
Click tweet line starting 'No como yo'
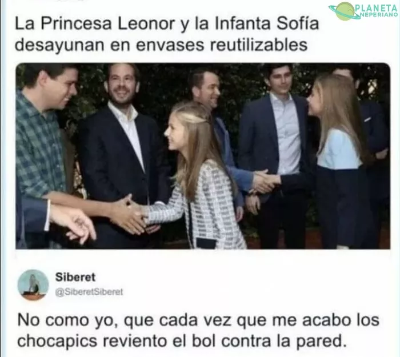tap(198, 320)
